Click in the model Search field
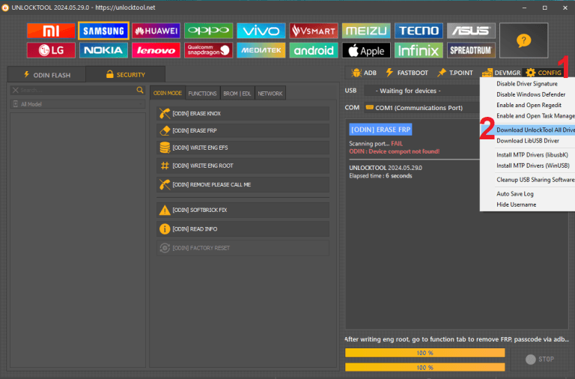575x379 pixels. tap(73, 90)
